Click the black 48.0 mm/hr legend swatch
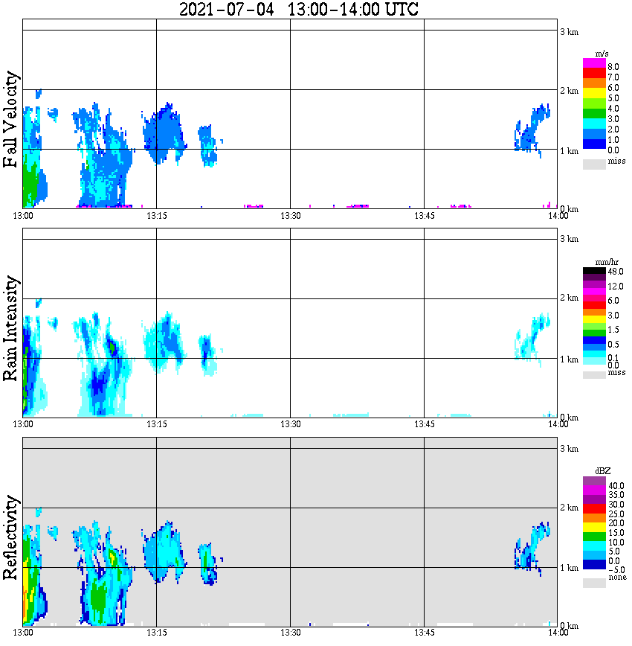The height and width of the screenshot is (646, 632). [x=594, y=271]
